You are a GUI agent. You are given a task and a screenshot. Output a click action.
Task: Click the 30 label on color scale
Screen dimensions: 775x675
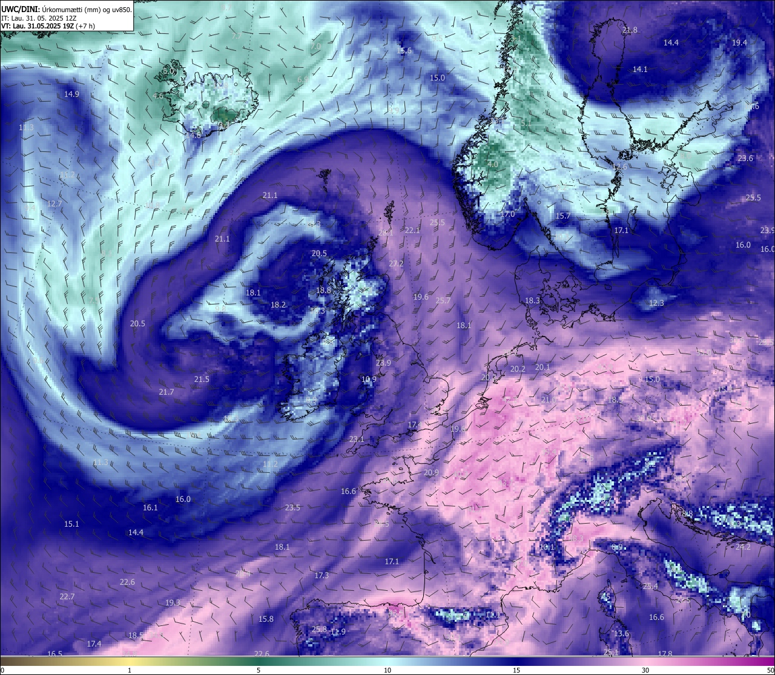[645, 670]
